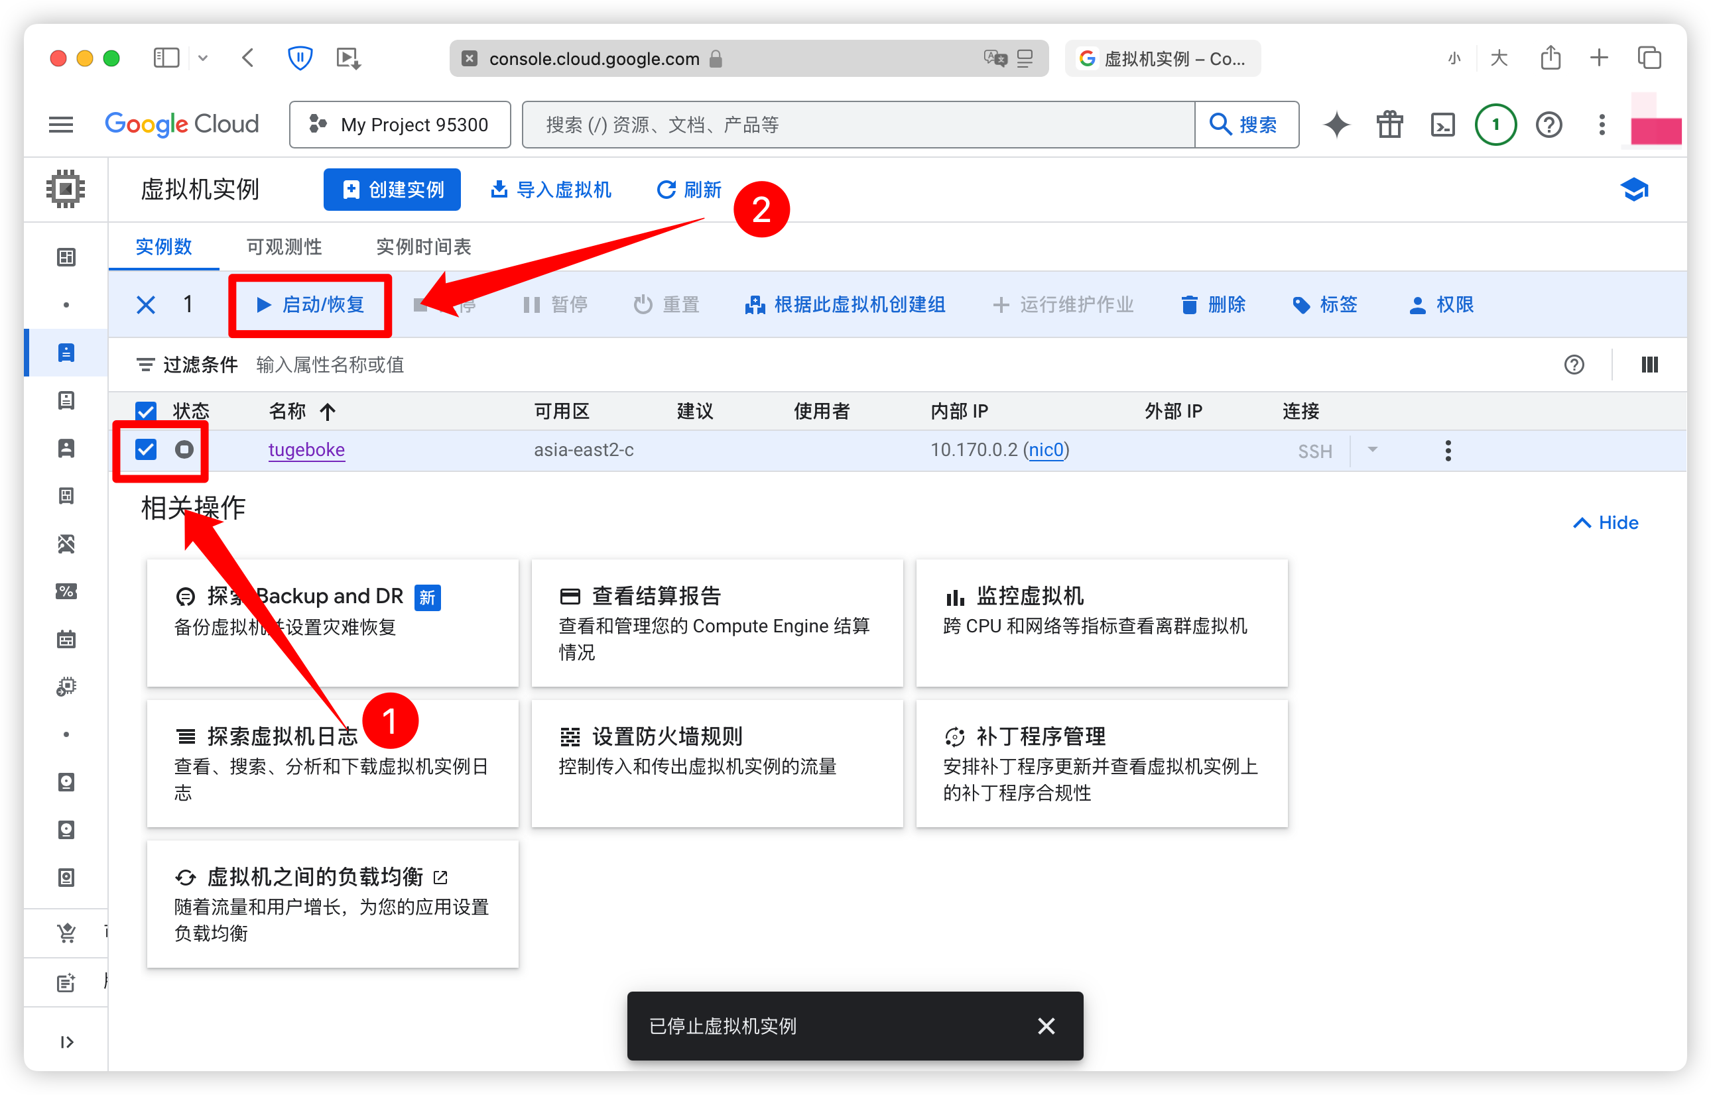Click 导入虚拟机 button
The width and height of the screenshot is (1711, 1095).
550,189
